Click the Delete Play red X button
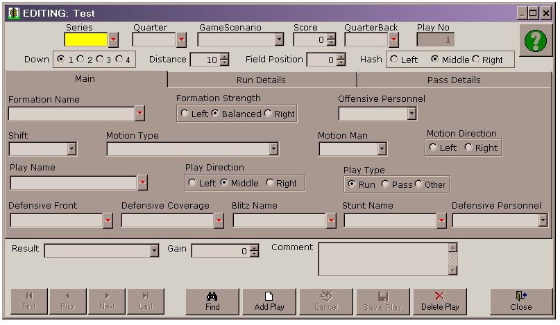 (x=439, y=301)
